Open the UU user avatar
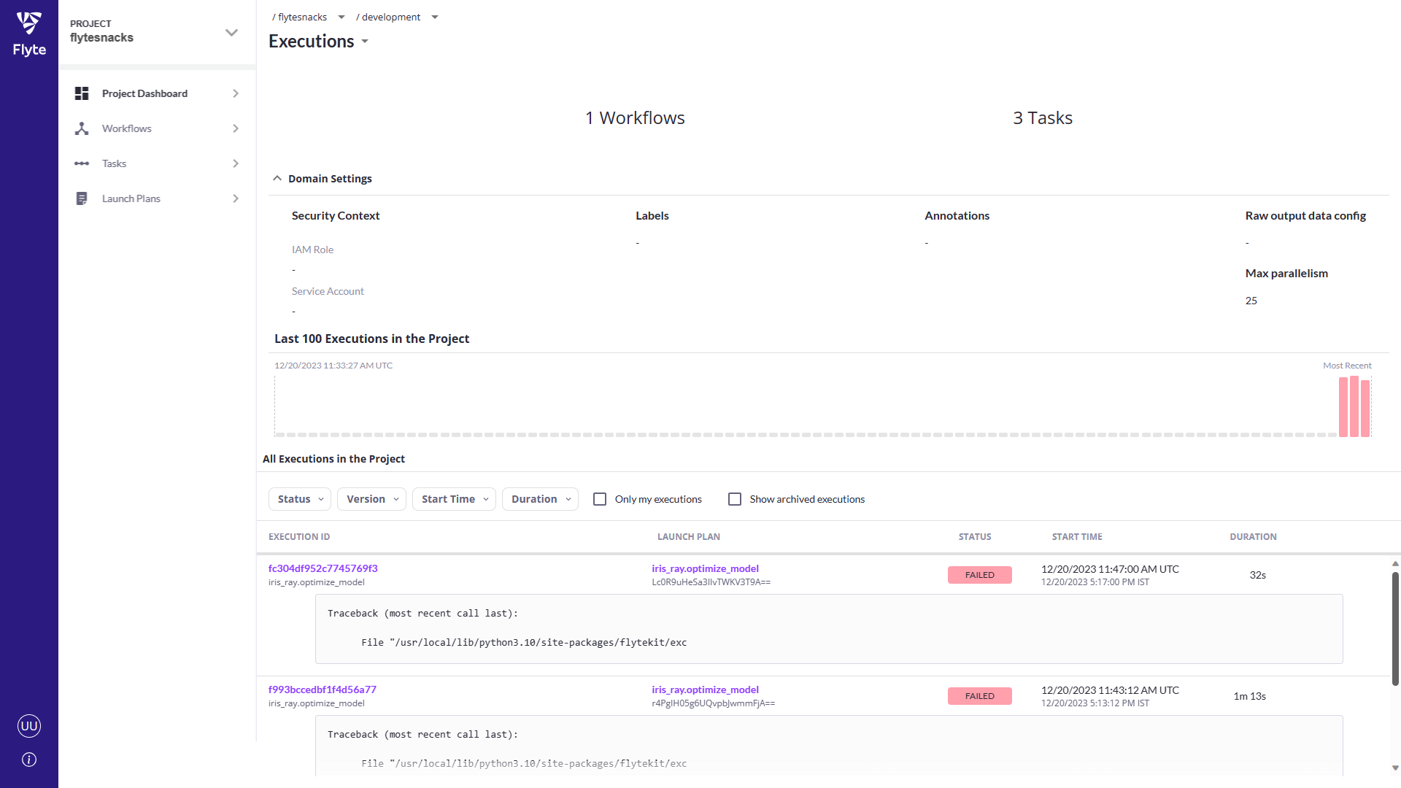Screen dimensions: 1401x788 coord(29,726)
